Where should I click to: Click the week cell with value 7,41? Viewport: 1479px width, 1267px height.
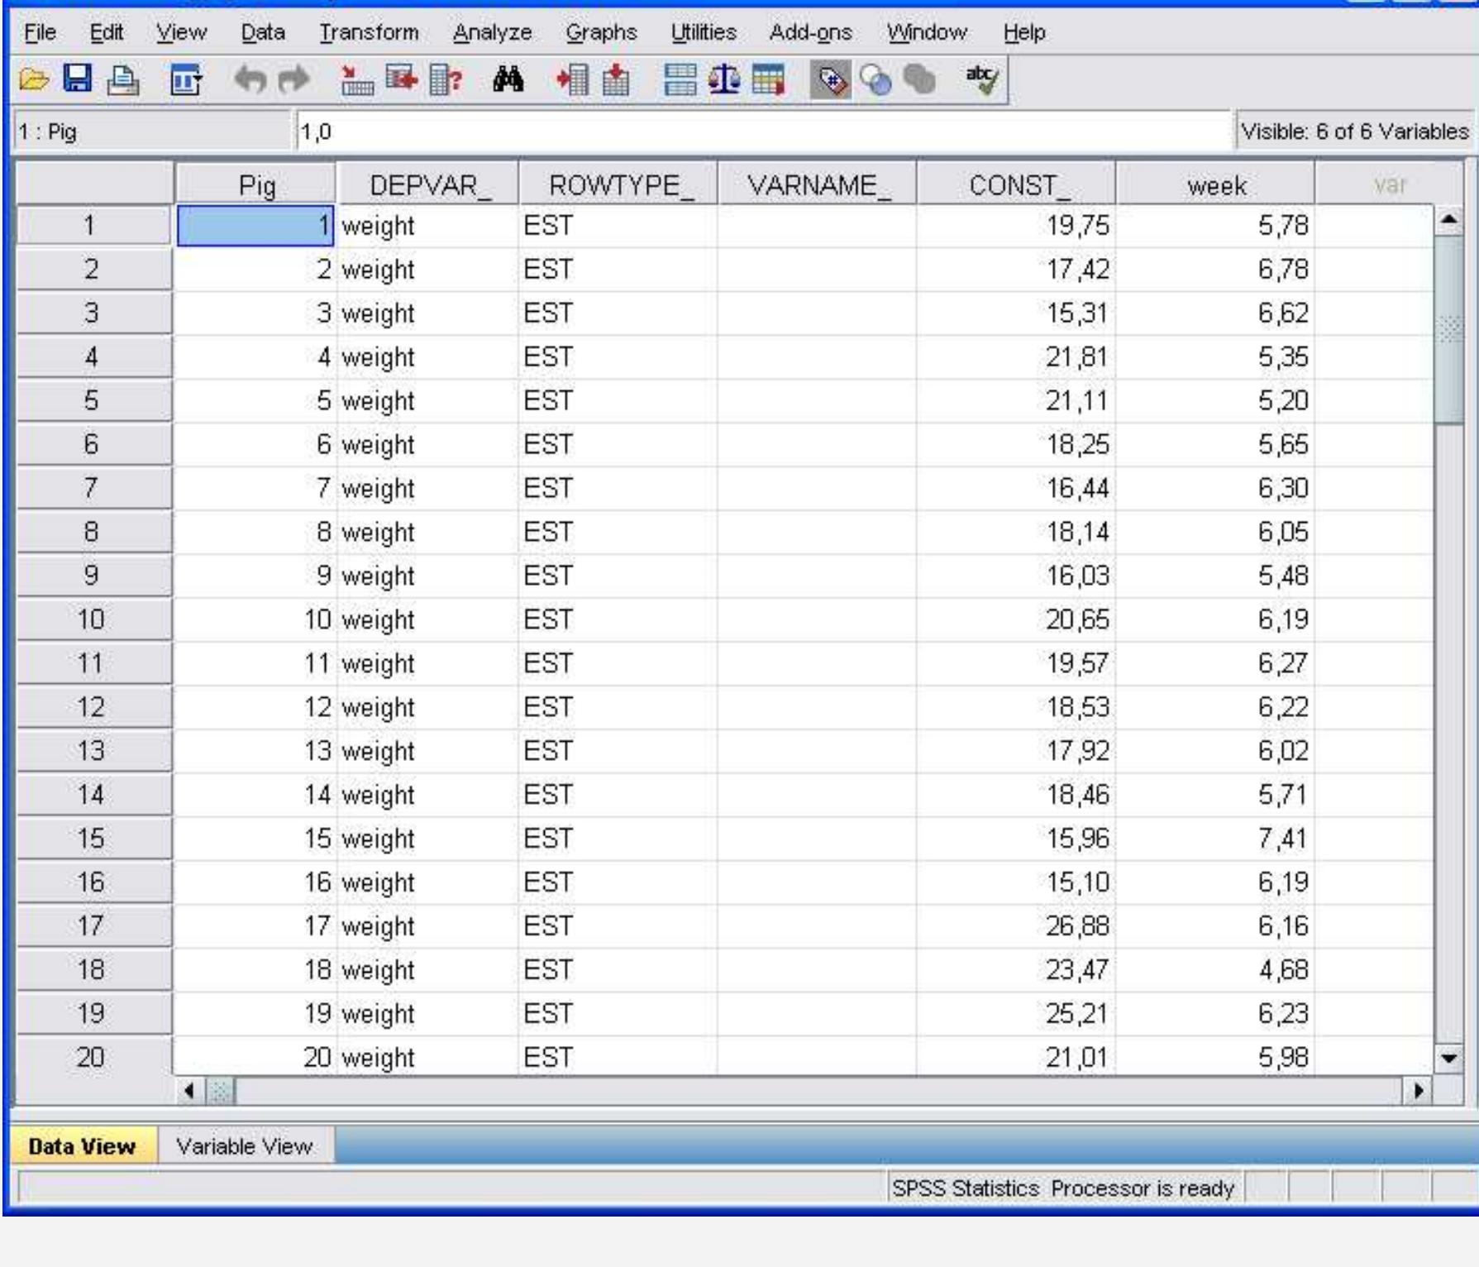click(x=1215, y=838)
